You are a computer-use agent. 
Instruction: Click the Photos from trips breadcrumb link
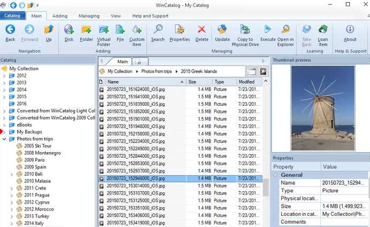tap(156, 72)
